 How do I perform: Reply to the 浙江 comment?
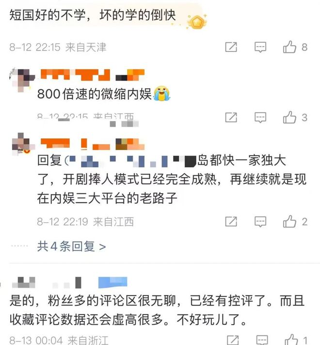pyautogui.click(x=262, y=340)
